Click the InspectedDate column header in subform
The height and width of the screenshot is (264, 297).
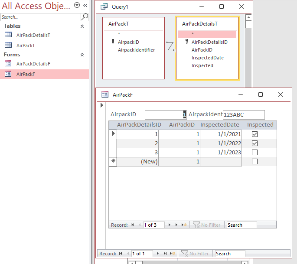point(219,124)
